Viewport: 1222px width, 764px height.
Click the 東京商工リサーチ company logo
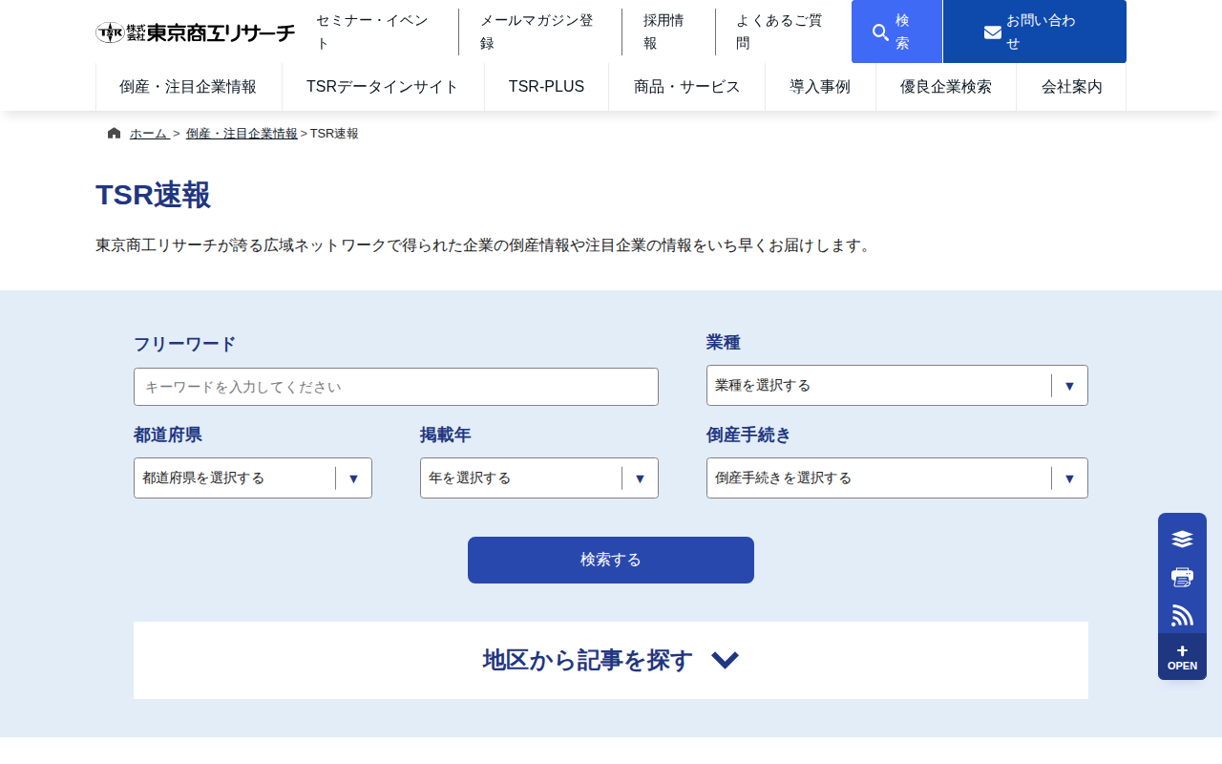(194, 31)
